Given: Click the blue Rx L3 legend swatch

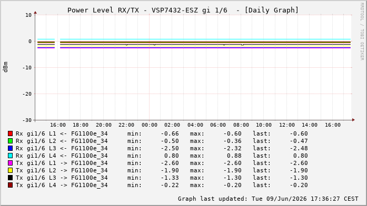Looking at the screenshot, I should [10, 148].
